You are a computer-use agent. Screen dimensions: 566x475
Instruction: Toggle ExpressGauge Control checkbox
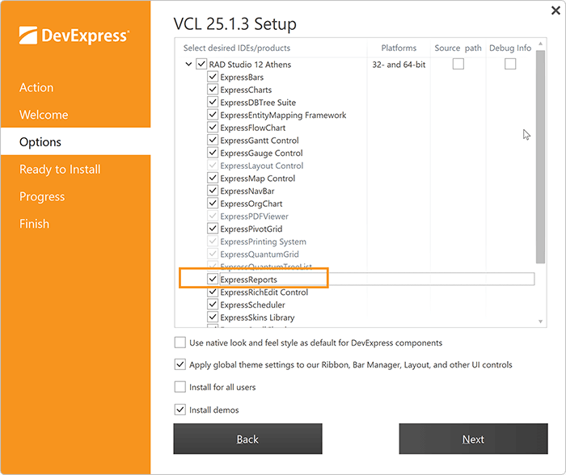coord(213,153)
